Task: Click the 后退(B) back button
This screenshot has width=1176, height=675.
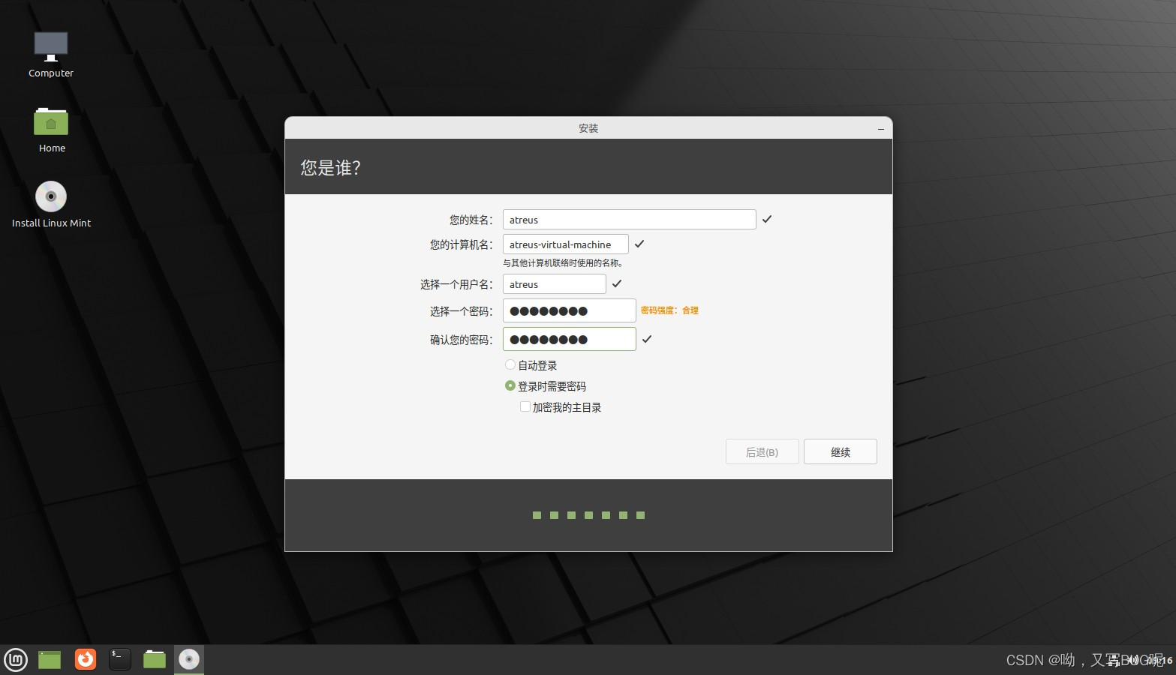Action: tap(762, 451)
